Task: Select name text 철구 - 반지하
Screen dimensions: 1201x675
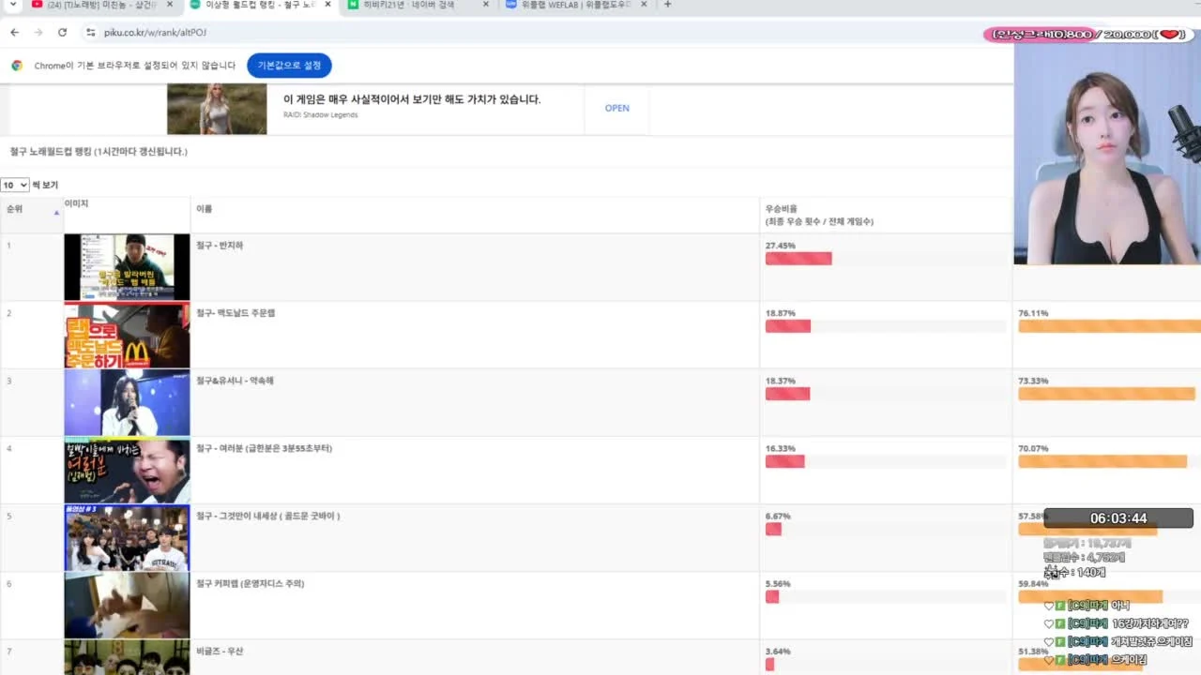Action: click(x=220, y=246)
